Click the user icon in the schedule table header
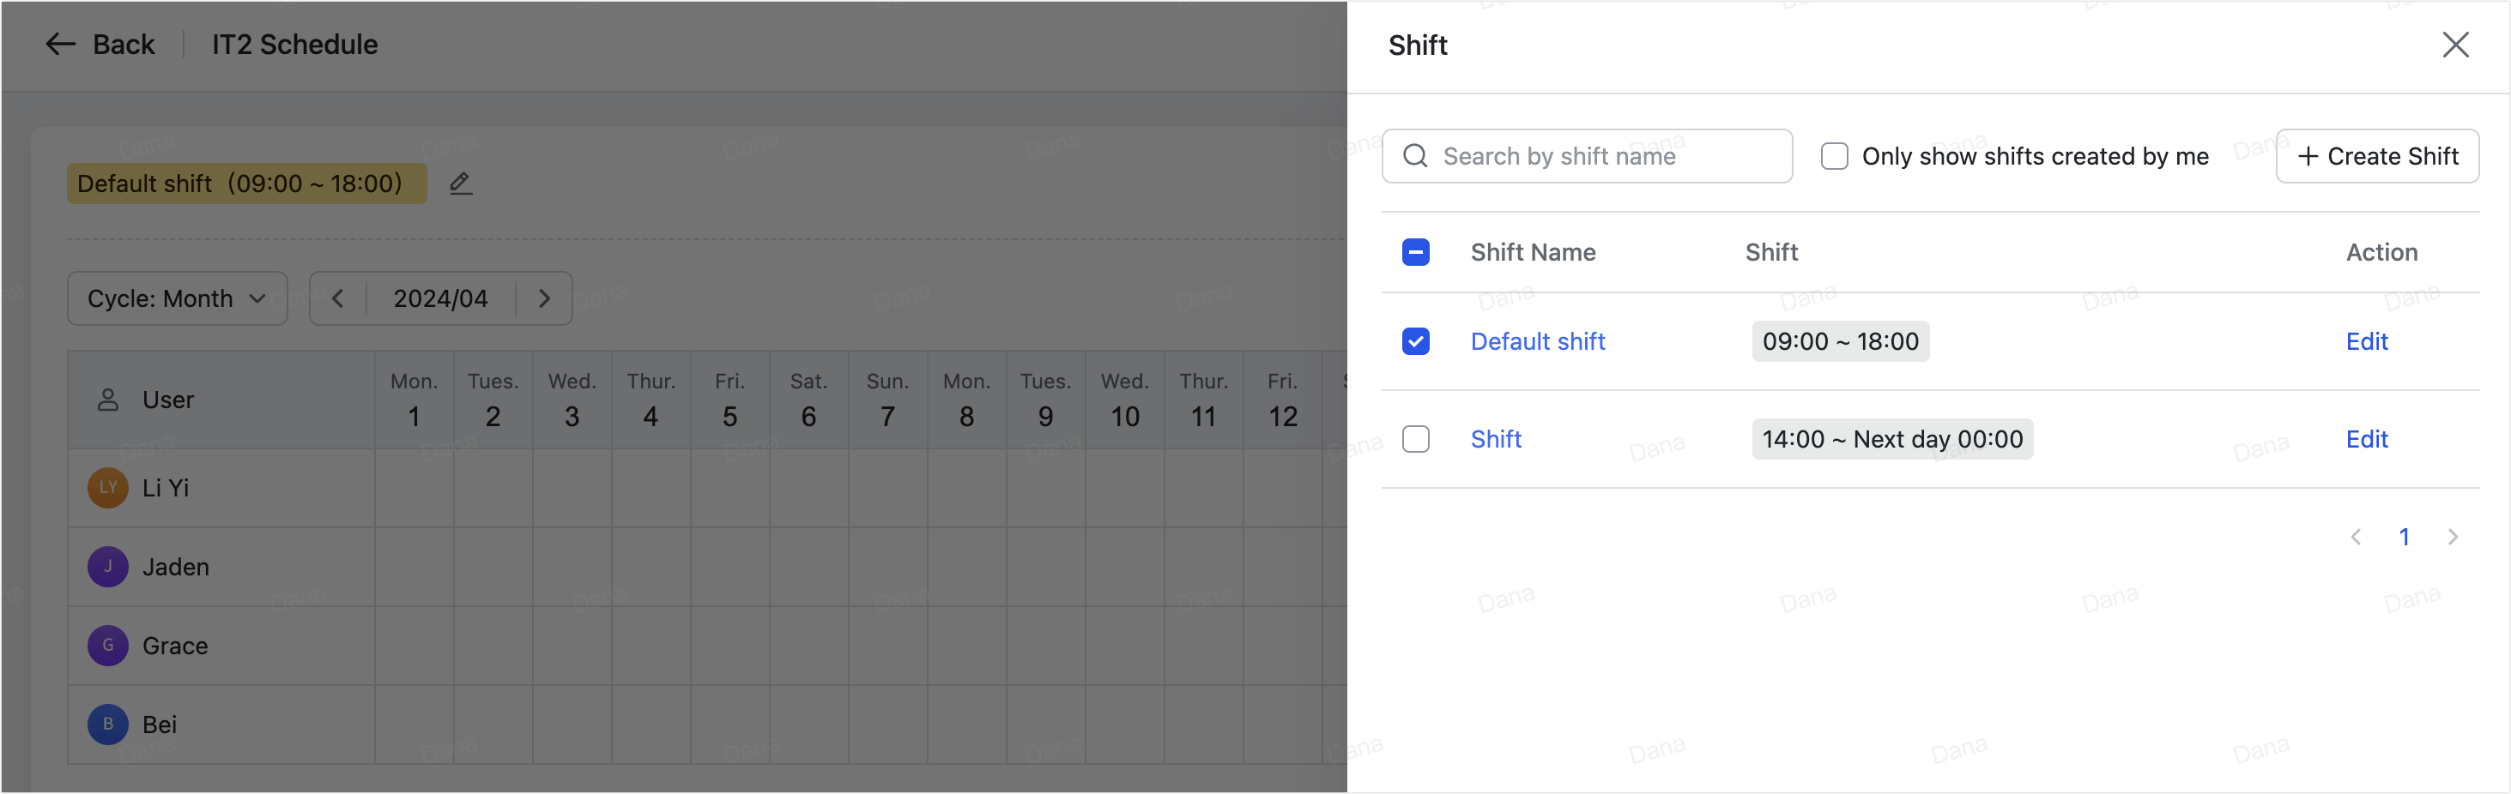This screenshot has width=2511, height=794. click(107, 399)
